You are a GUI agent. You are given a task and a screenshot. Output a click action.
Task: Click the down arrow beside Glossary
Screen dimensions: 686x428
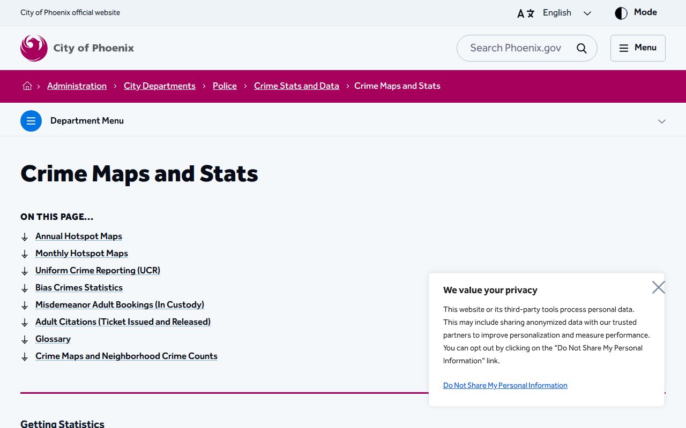(x=25, y=340)
